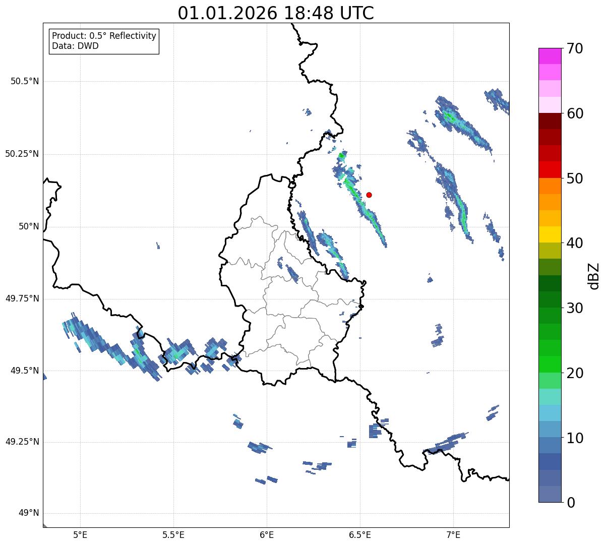
Task: Pick the olive swatch at 40 dBZ
Action: pyautogui.click(x=550, y=251)
